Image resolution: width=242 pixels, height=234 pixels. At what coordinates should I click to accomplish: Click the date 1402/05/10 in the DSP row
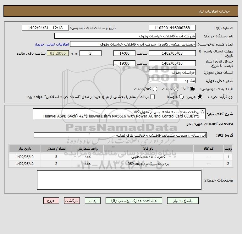[25, 164]
